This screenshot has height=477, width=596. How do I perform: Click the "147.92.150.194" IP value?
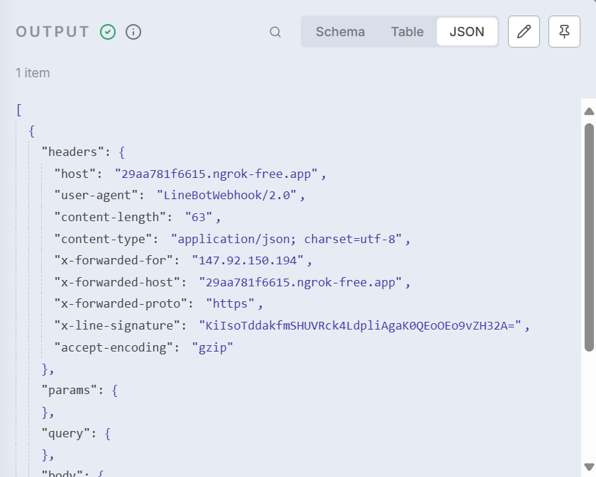[248, 260]
